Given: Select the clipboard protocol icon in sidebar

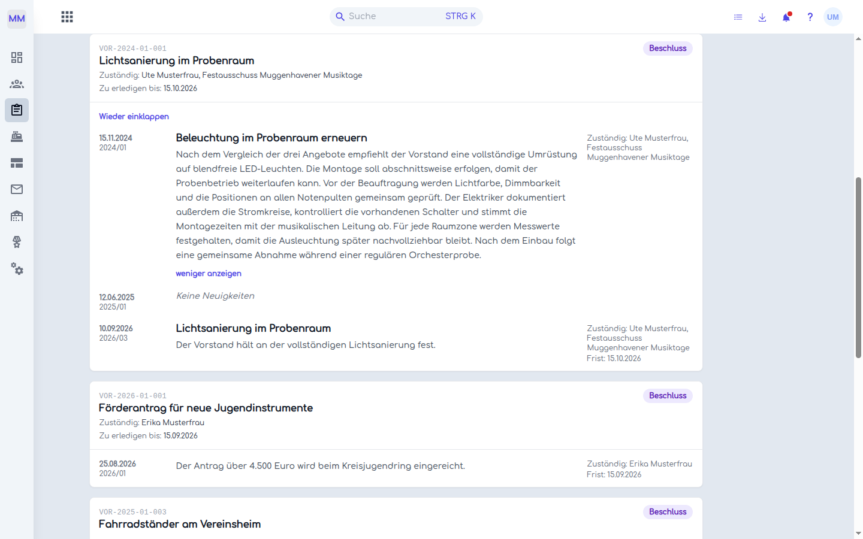Looking at the screenshot, I should [17, 110].
